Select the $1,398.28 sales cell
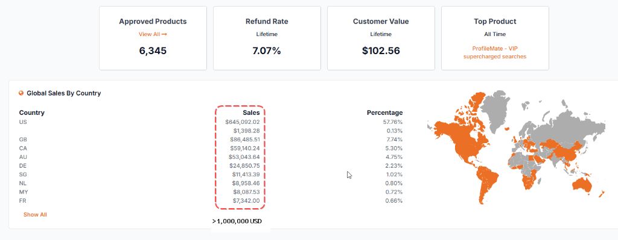Viewport: 618px width, 240px height. [246, 131]
